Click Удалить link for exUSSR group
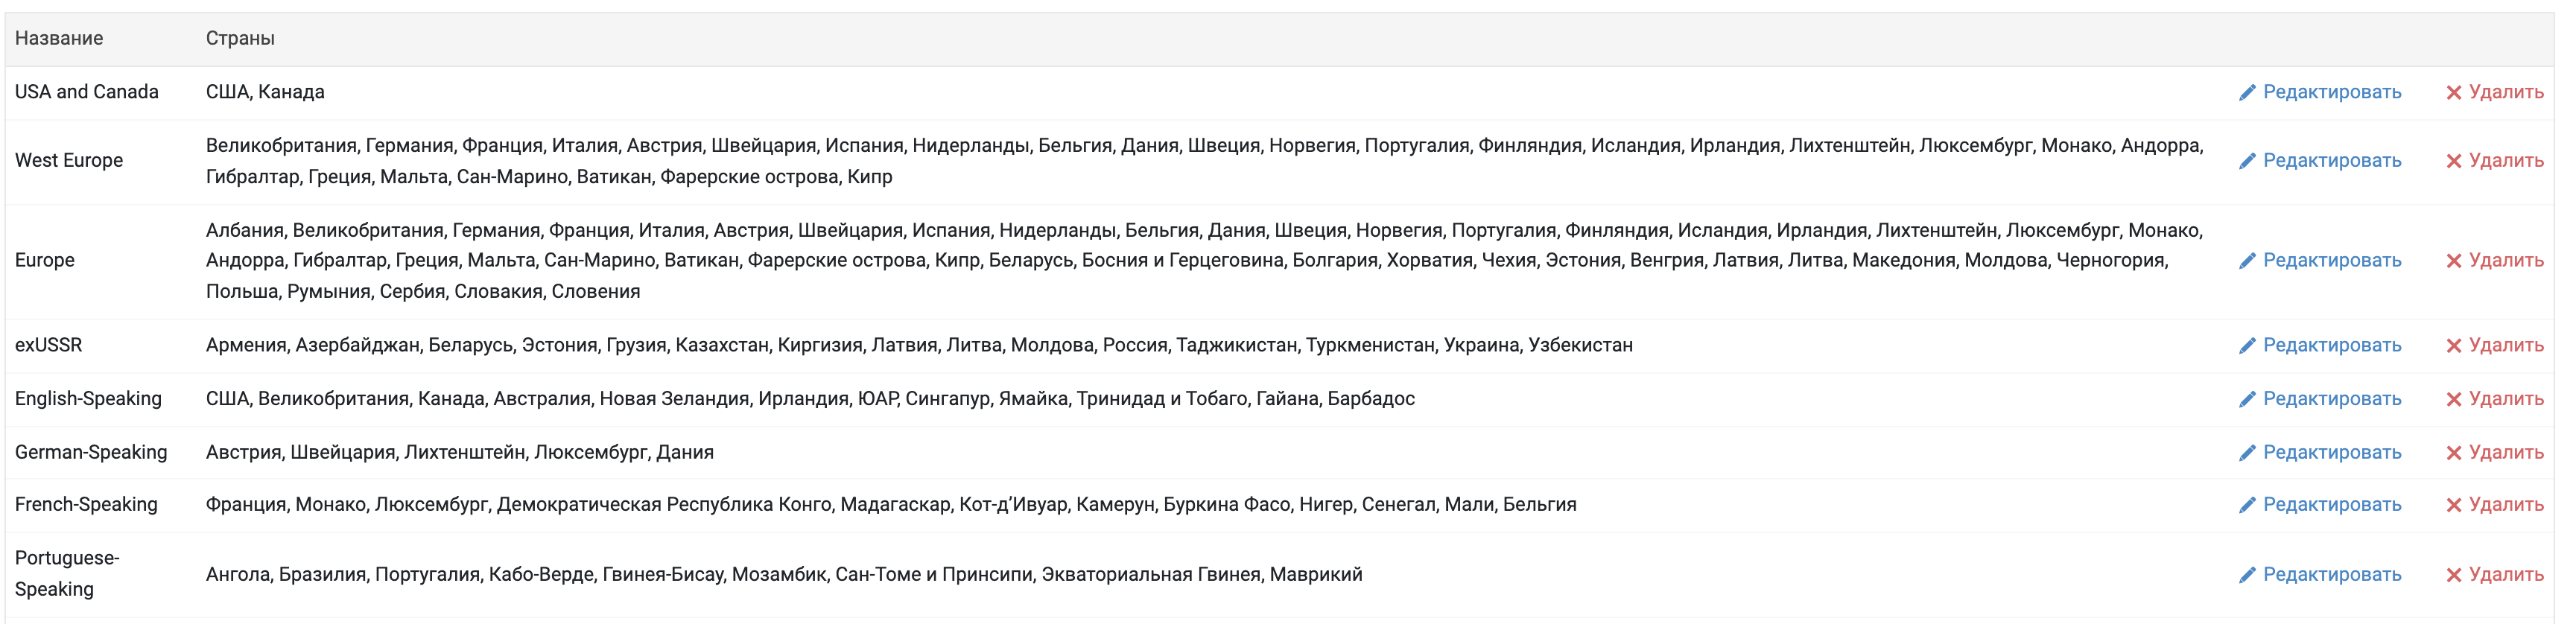 coord(2506,345)
